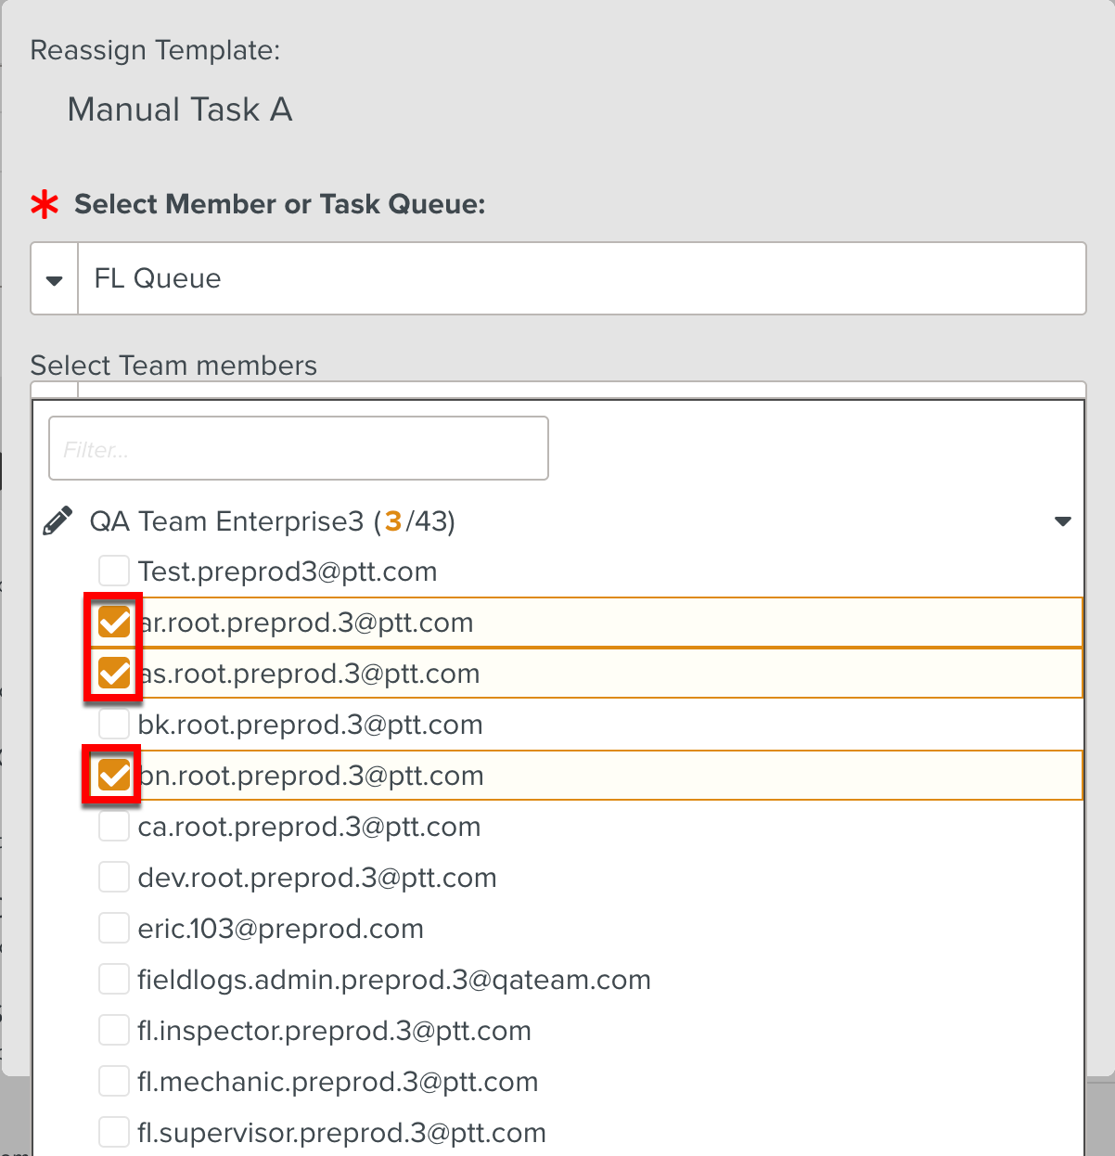Select the dev.root.preprod.3@ptt.com checkbox

(x=114, y=878)
